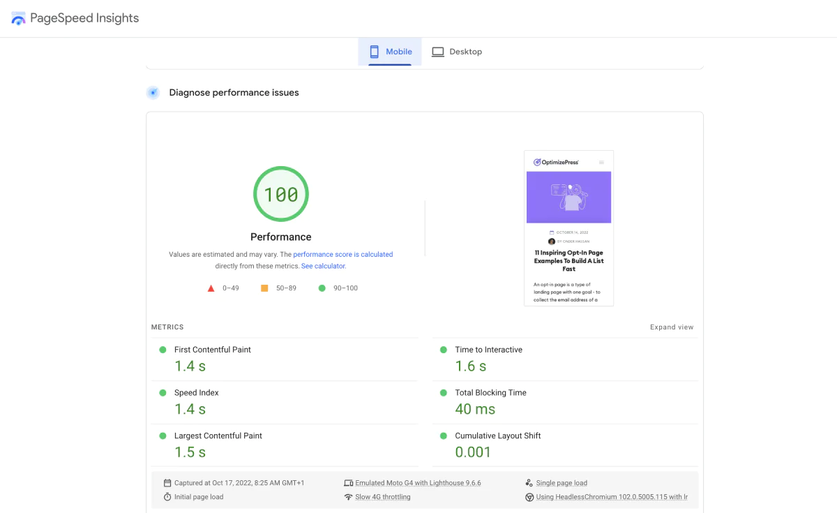Click the icon beside Single page load
Screen dimensions: 837x513
(x=529, y=483)
